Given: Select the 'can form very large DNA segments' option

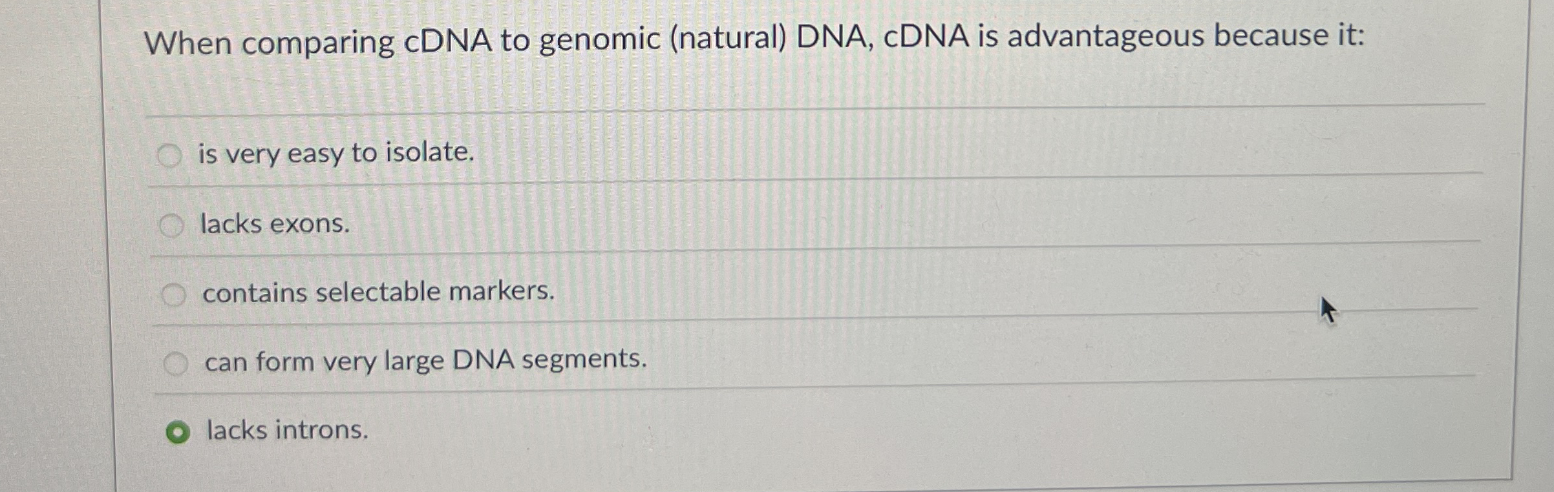Looking at the screenshot, I should click(176, 363).
